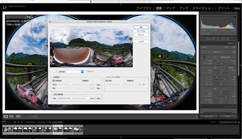Click リセット button in Stitcher
Image resolution: width=242 pixels, height=139 pixels.
[x=141, y=35]
